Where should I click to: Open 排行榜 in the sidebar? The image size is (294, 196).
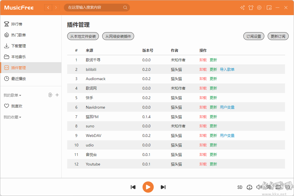pyautogui.click(x=31, y=24)
